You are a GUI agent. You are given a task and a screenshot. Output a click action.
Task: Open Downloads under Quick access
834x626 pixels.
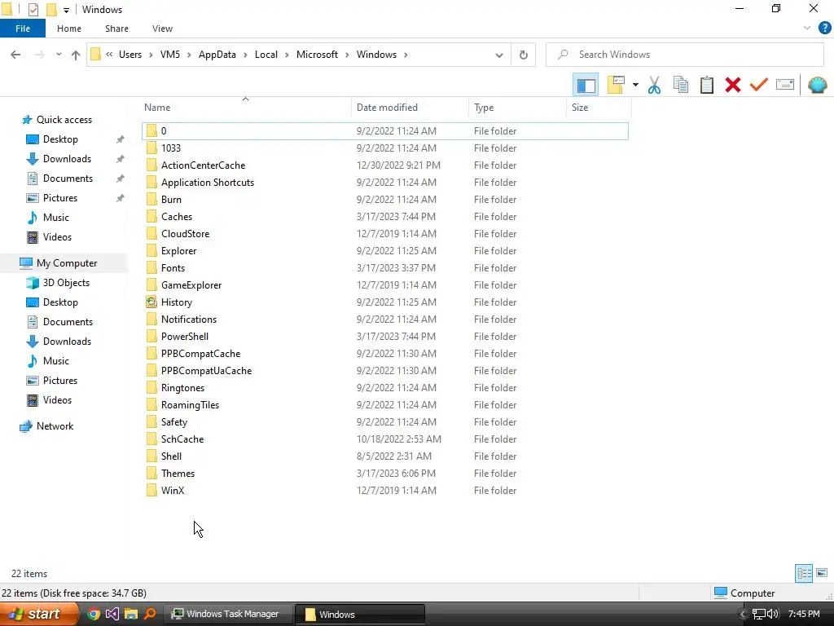(67, 159)
